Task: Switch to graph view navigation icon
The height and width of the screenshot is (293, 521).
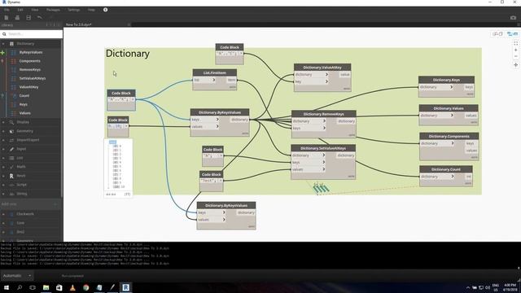Action: (x=512, y=34)
